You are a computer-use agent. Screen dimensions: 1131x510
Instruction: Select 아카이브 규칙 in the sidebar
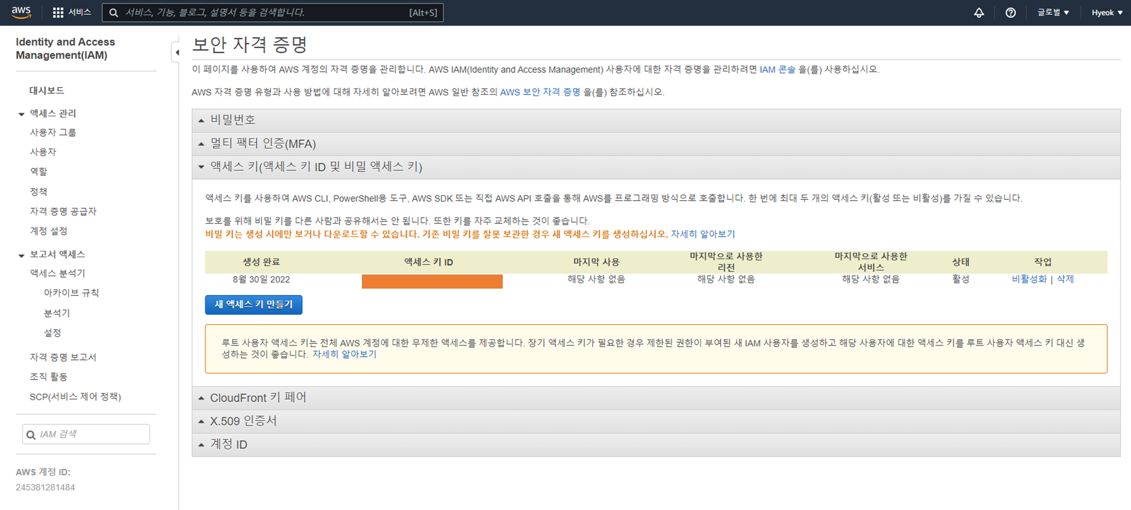(x=71, y=293)
